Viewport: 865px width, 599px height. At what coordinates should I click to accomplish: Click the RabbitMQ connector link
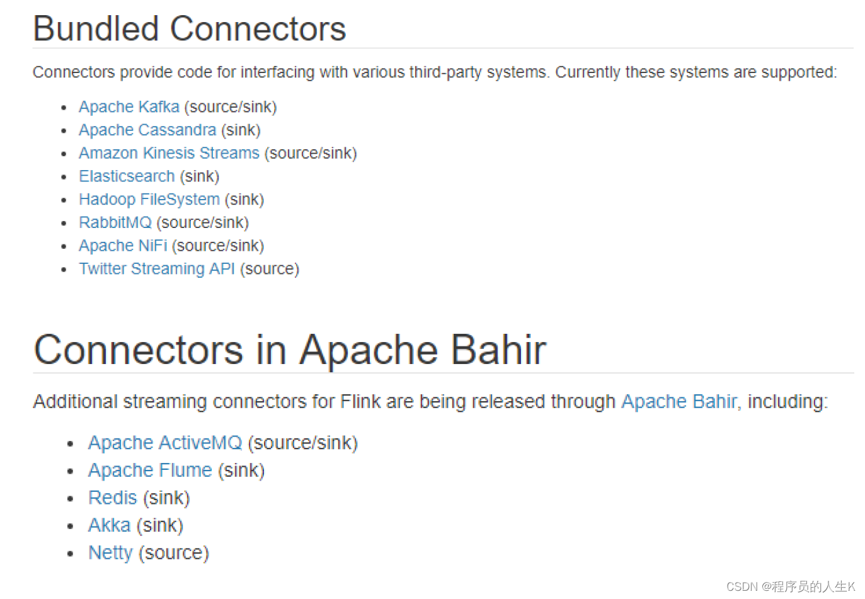[x=115, y=223]
